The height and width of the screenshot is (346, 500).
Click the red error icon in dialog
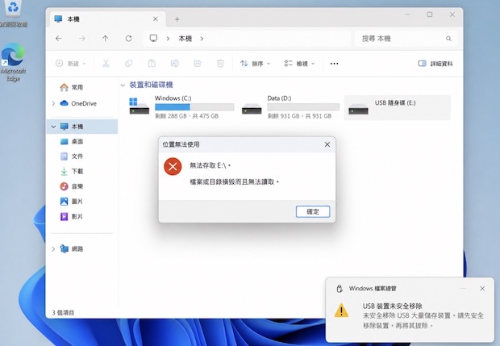click(x=173, y=166)
